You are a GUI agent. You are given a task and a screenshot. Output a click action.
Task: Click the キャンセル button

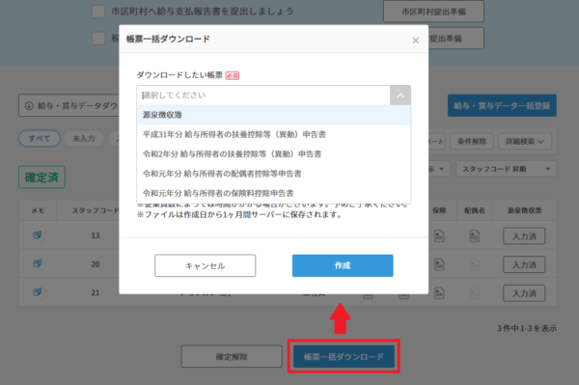(205, 265)
